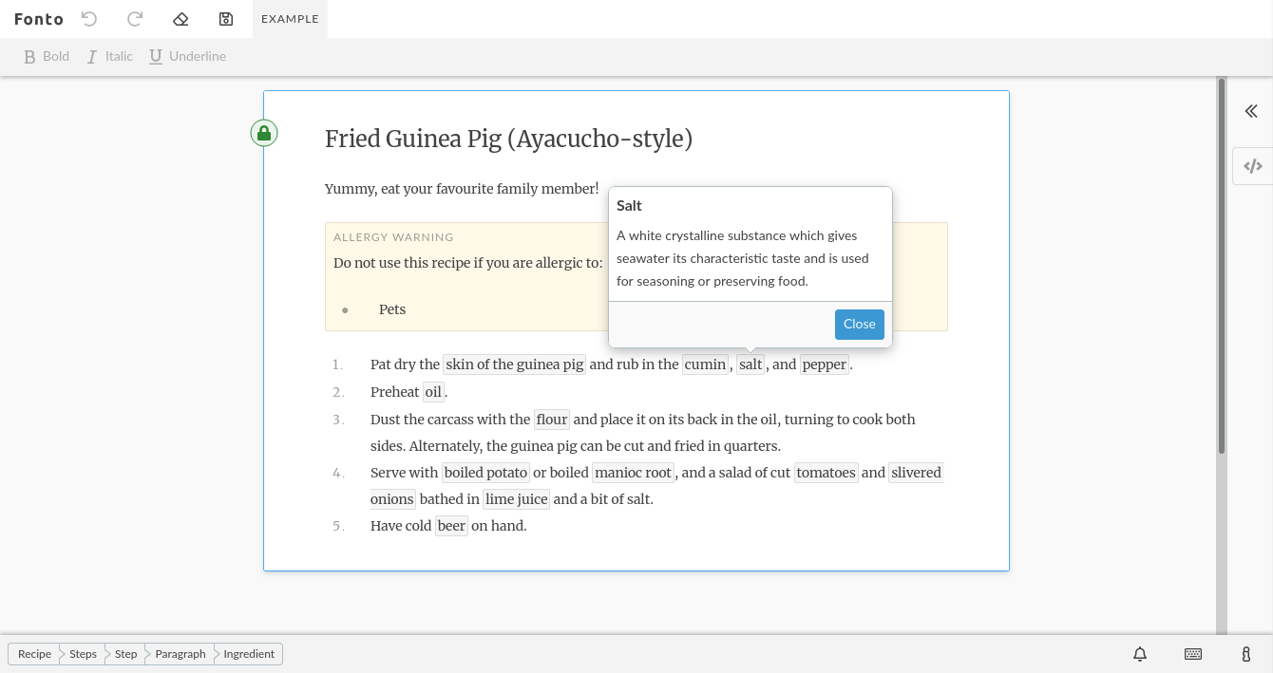Close the Salt definition popup
This screenshot has height=673, width=1273.
(x=859, y=324)
